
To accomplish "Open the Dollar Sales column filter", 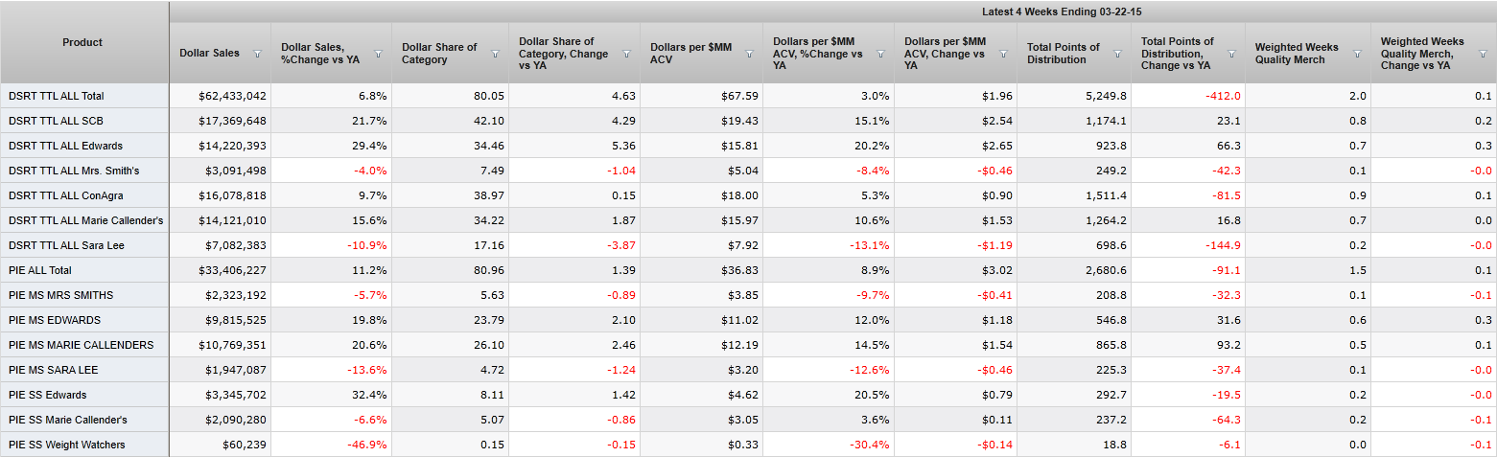I will 257,54.
